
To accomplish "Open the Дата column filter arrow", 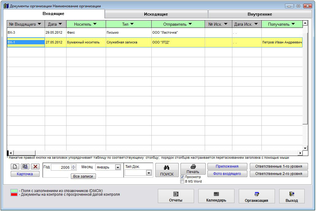I will [x=60, y=24].
